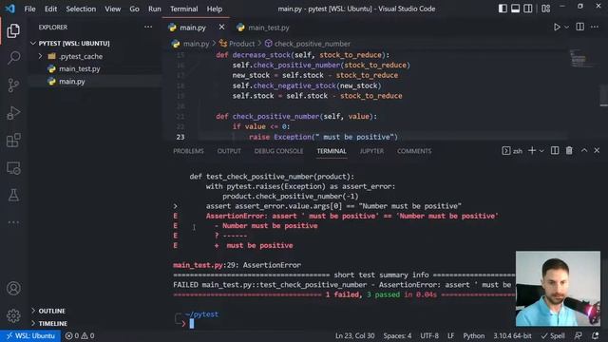Open the Explorer view in activity bar
This screenshot has width=608, height=342.
[13, 30]
